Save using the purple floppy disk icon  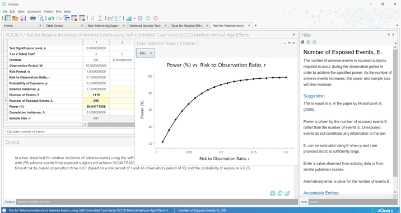(x=24, y=18)
